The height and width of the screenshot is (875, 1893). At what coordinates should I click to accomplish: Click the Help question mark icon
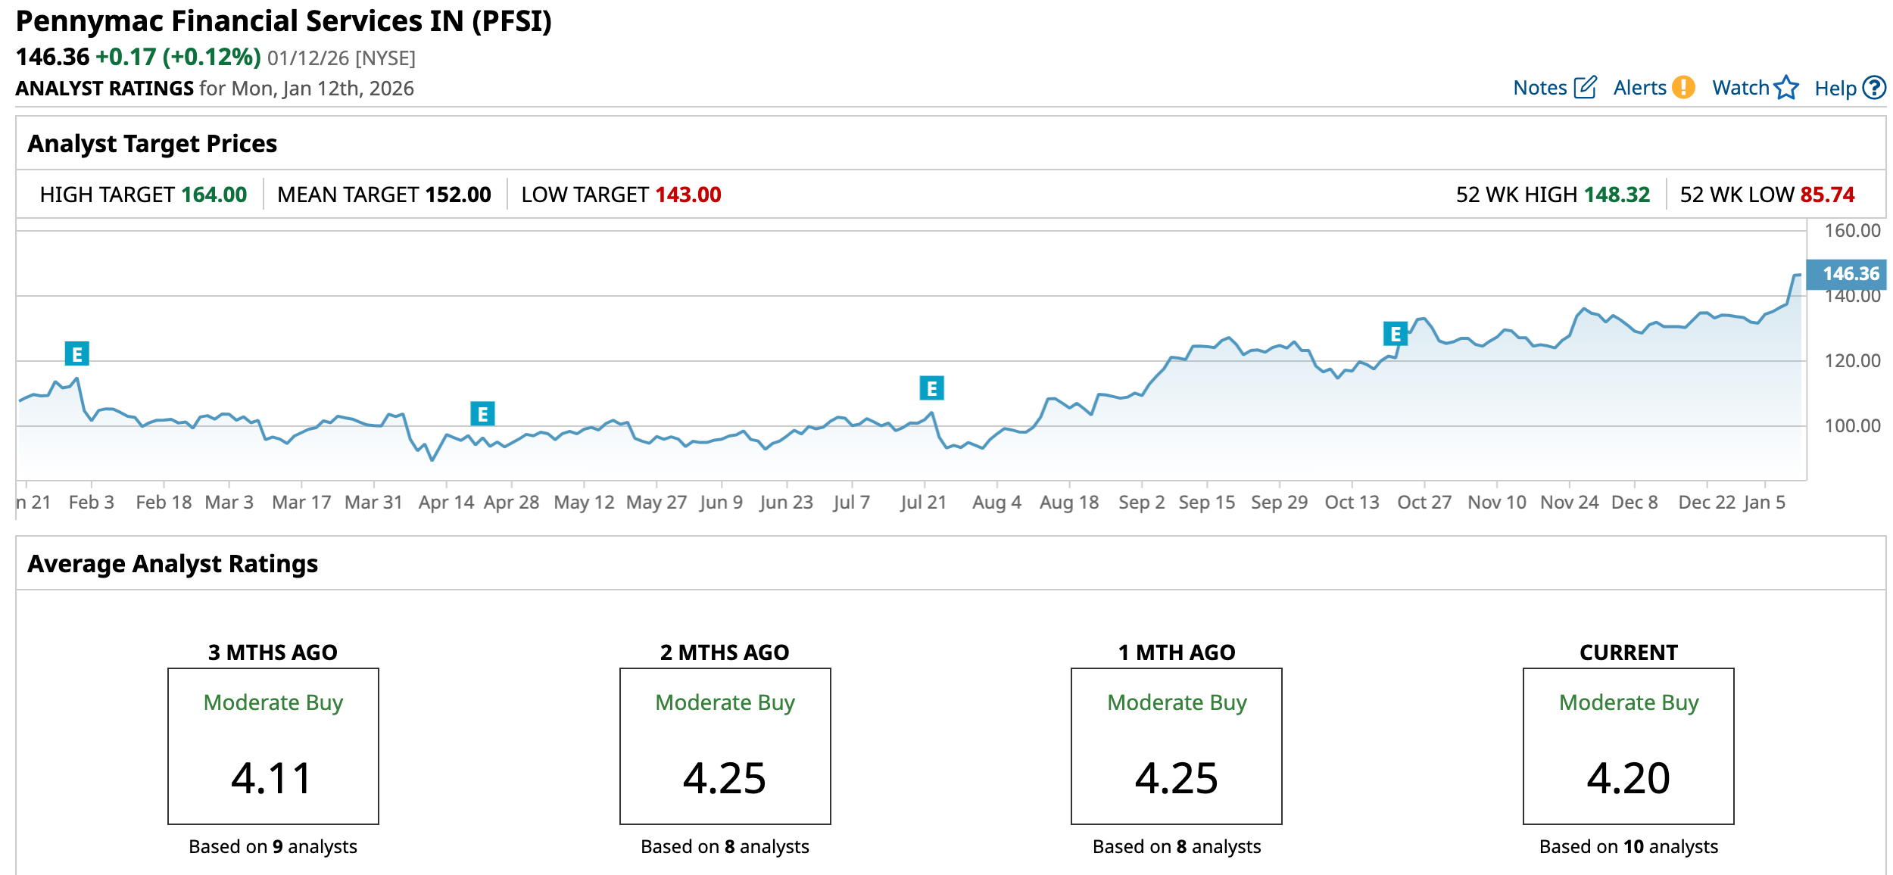1874,88
